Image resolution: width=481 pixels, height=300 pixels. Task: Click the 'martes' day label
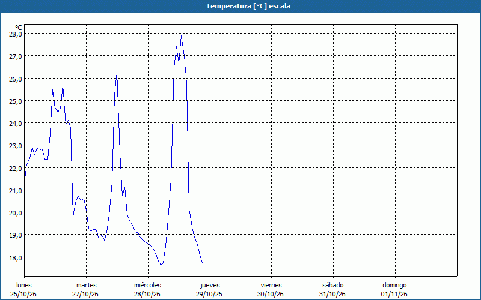coord(86,285)
